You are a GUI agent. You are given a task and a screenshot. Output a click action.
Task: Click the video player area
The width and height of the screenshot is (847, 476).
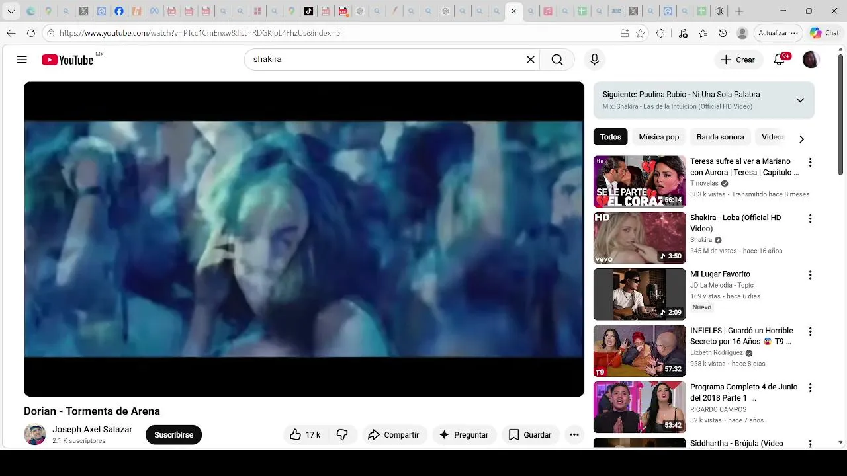pyautogui.click(x=304, y=239)
